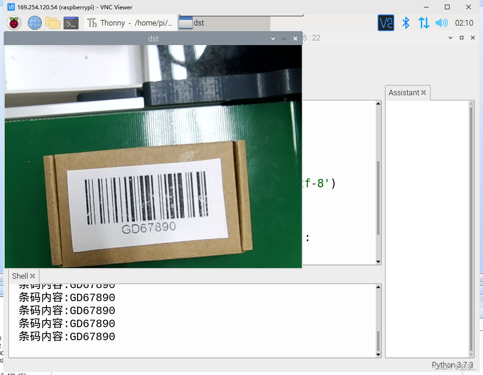Viewport: 483px width, 375px height.
Task: Open the Bluetooth tray menu
Action: (406, 23)
